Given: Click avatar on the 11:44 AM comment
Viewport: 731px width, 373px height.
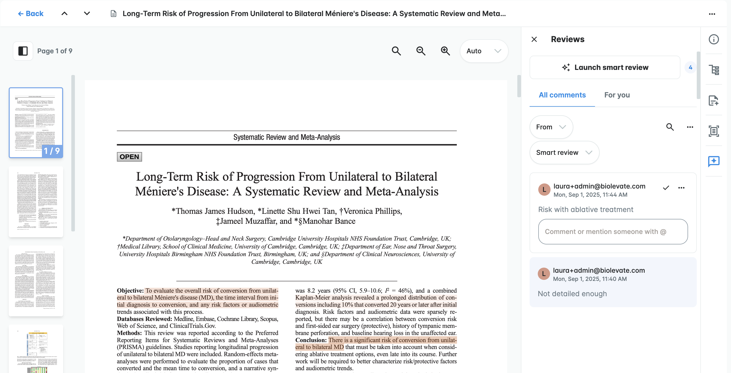Looking at the screenshot, I should pyautogui.click(x=544, y=190).
